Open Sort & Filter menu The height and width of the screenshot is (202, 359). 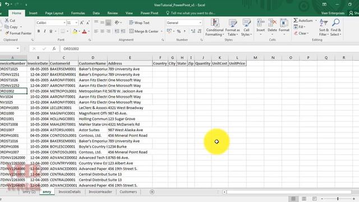click(324, 27)
